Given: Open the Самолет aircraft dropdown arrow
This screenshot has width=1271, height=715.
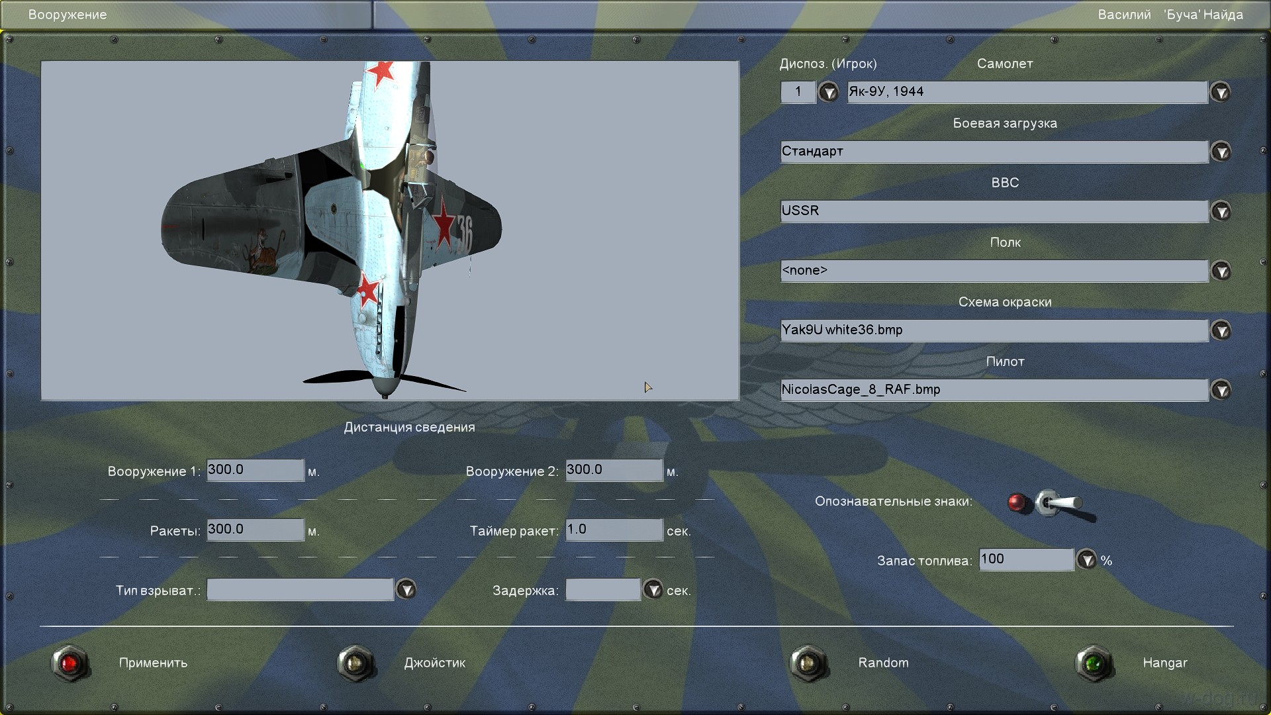Looking at the screenshot, I should (1220, 92).
